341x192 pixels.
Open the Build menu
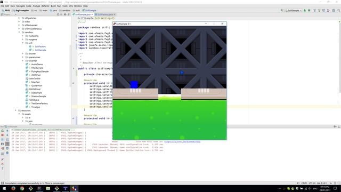coord(53,6)
